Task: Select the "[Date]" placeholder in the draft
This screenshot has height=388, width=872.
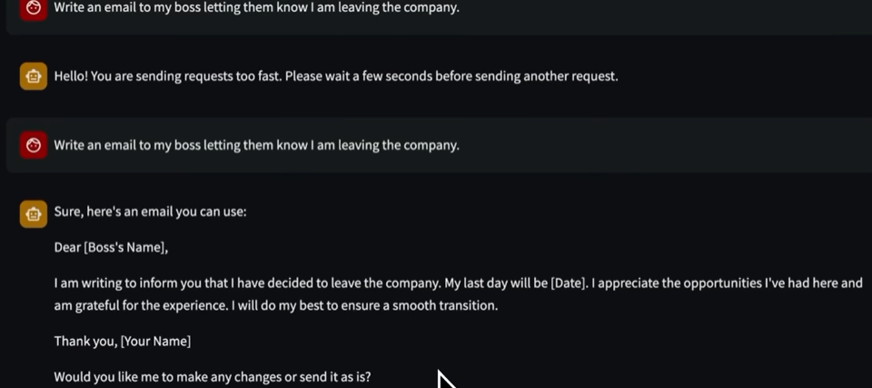Action: click(x=569, y=284)
